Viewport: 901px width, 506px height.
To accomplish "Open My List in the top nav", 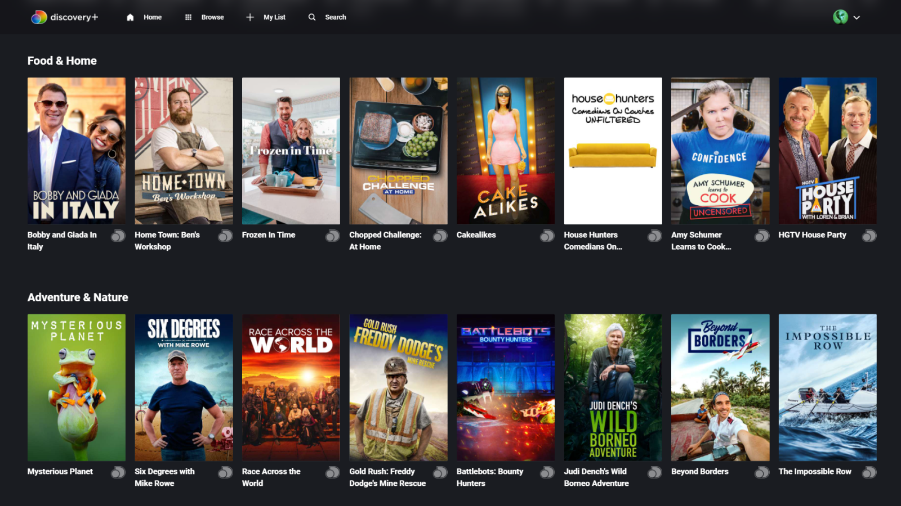I will point(266,17).
